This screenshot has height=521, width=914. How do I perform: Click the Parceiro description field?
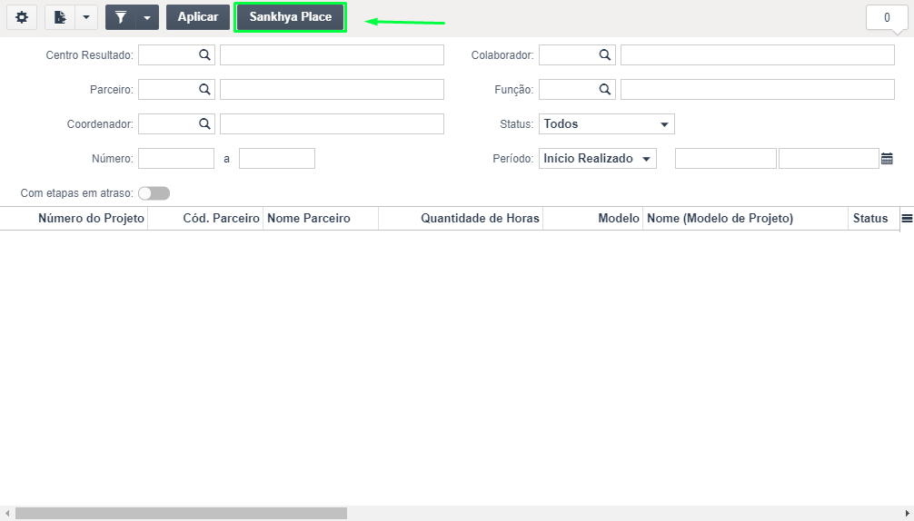[x=332, y=89]
